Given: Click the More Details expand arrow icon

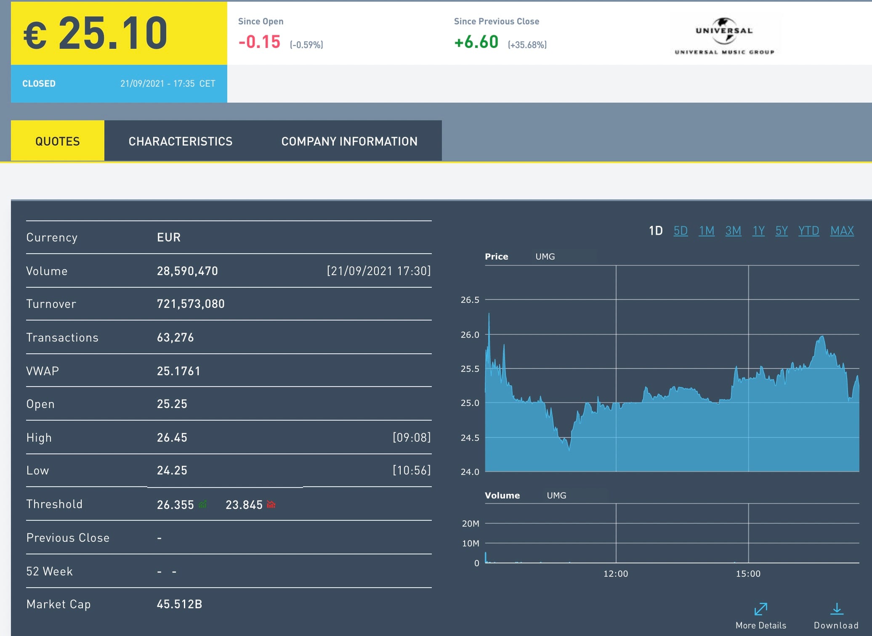Looking at the screenshot, I should click(x=760, y=609).
